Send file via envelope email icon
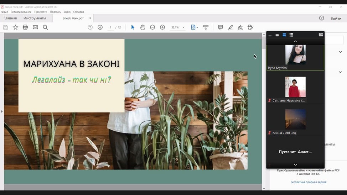Viewport: 347px width, 195px height. (35, 27)
